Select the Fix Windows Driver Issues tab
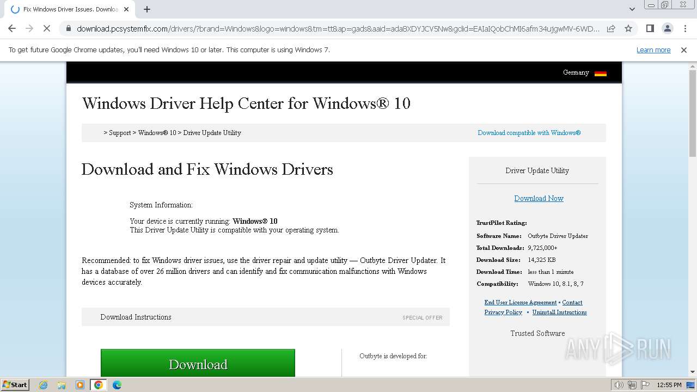Screen dimensions: 697x392 pos(69,9)
